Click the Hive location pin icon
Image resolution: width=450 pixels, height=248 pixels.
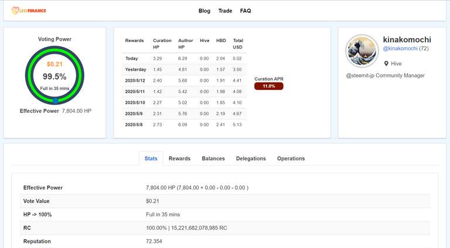386,63
